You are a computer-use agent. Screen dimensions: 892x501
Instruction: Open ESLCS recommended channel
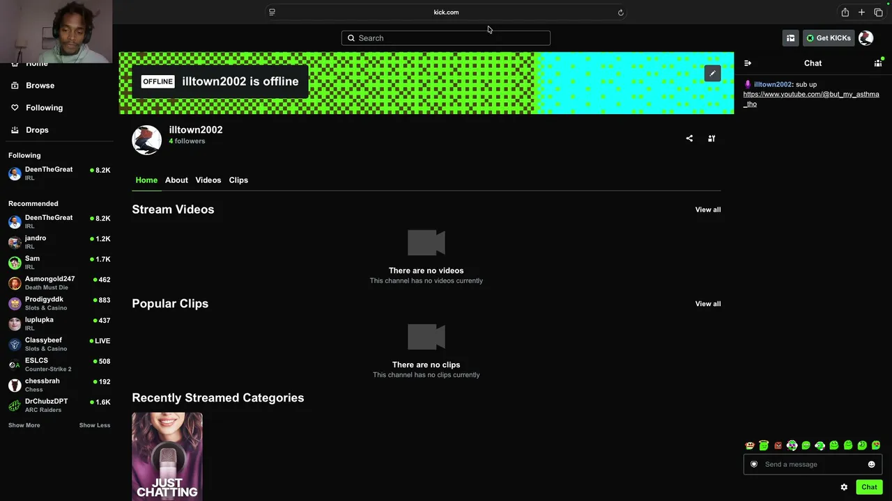[x=59, y=365]
